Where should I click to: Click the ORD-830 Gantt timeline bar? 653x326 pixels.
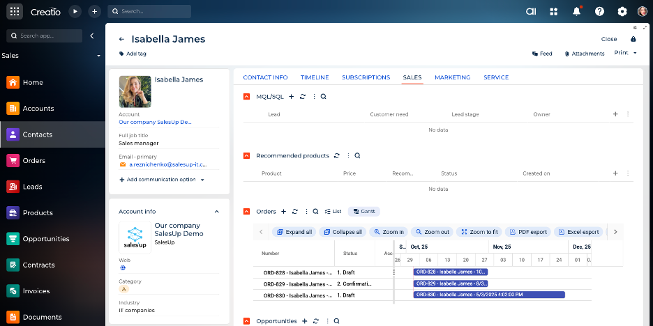click(488, 295)
